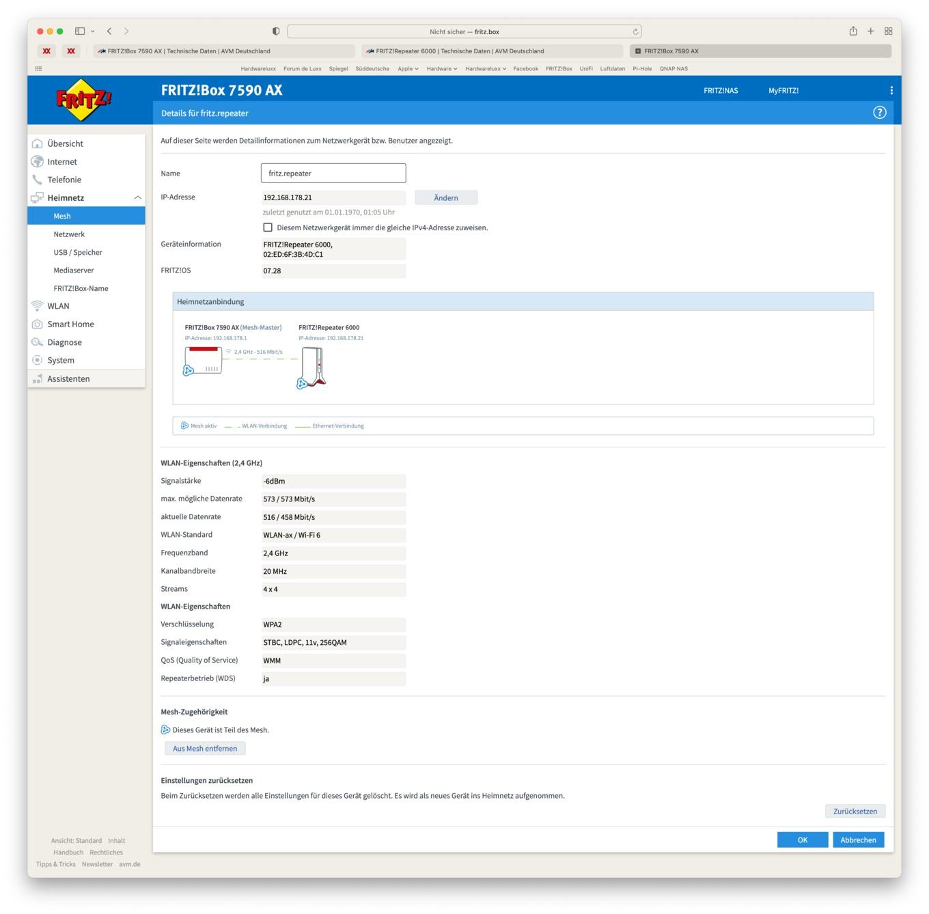Open the Inhalt footer link
The height and width of the screenshot is (914, 929).
(117, 841)
